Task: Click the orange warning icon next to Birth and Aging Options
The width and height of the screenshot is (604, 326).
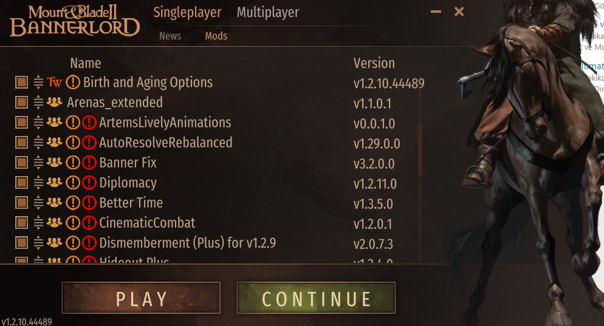Action: (73, 82)
